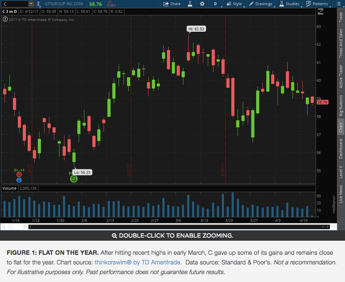345x282 pixels.
Task: Click the caret at the volume axis bottom
Action: coord(318,217)
